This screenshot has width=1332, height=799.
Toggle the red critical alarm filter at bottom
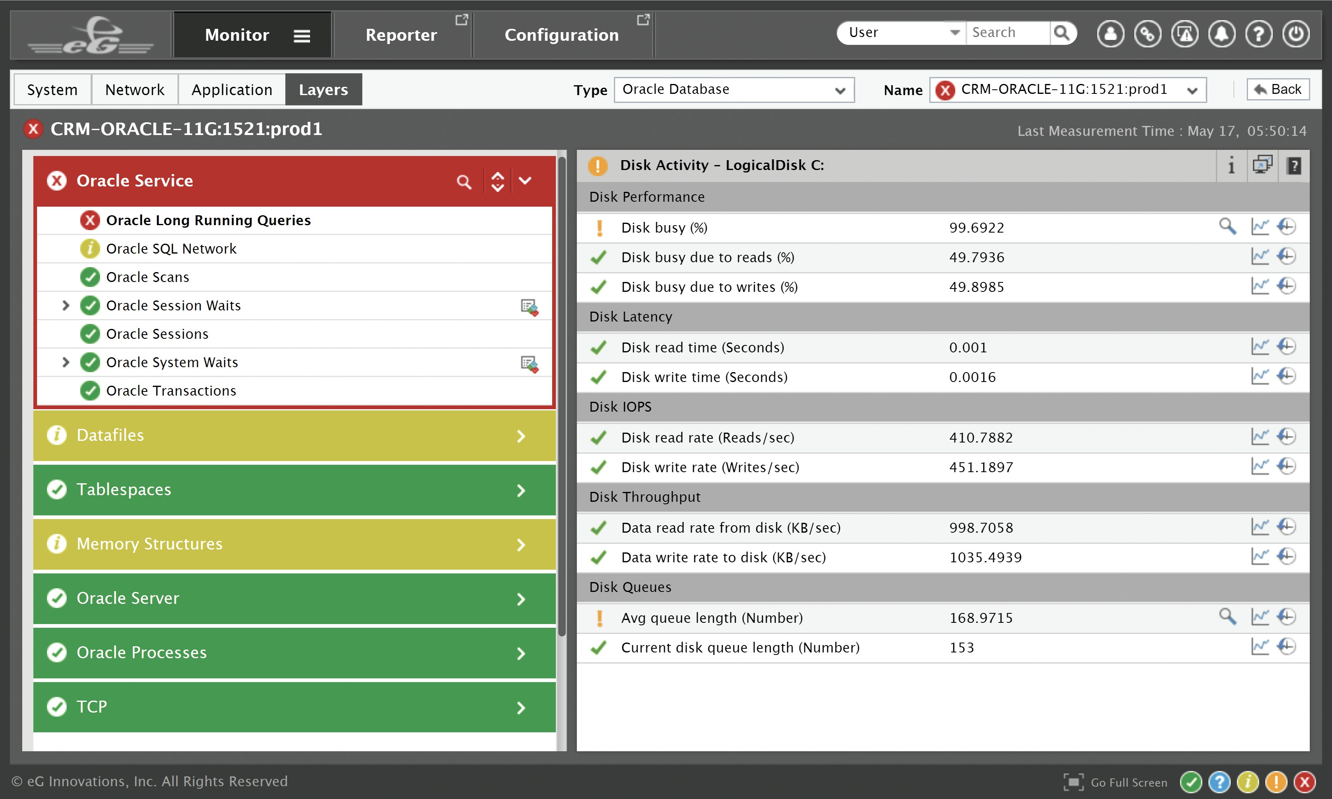(1304, 782)
